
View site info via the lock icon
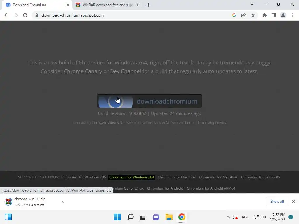tap(37, 15)
